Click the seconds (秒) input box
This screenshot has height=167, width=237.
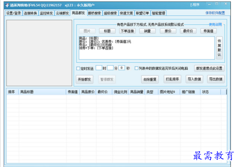click(x=122, y=68)
